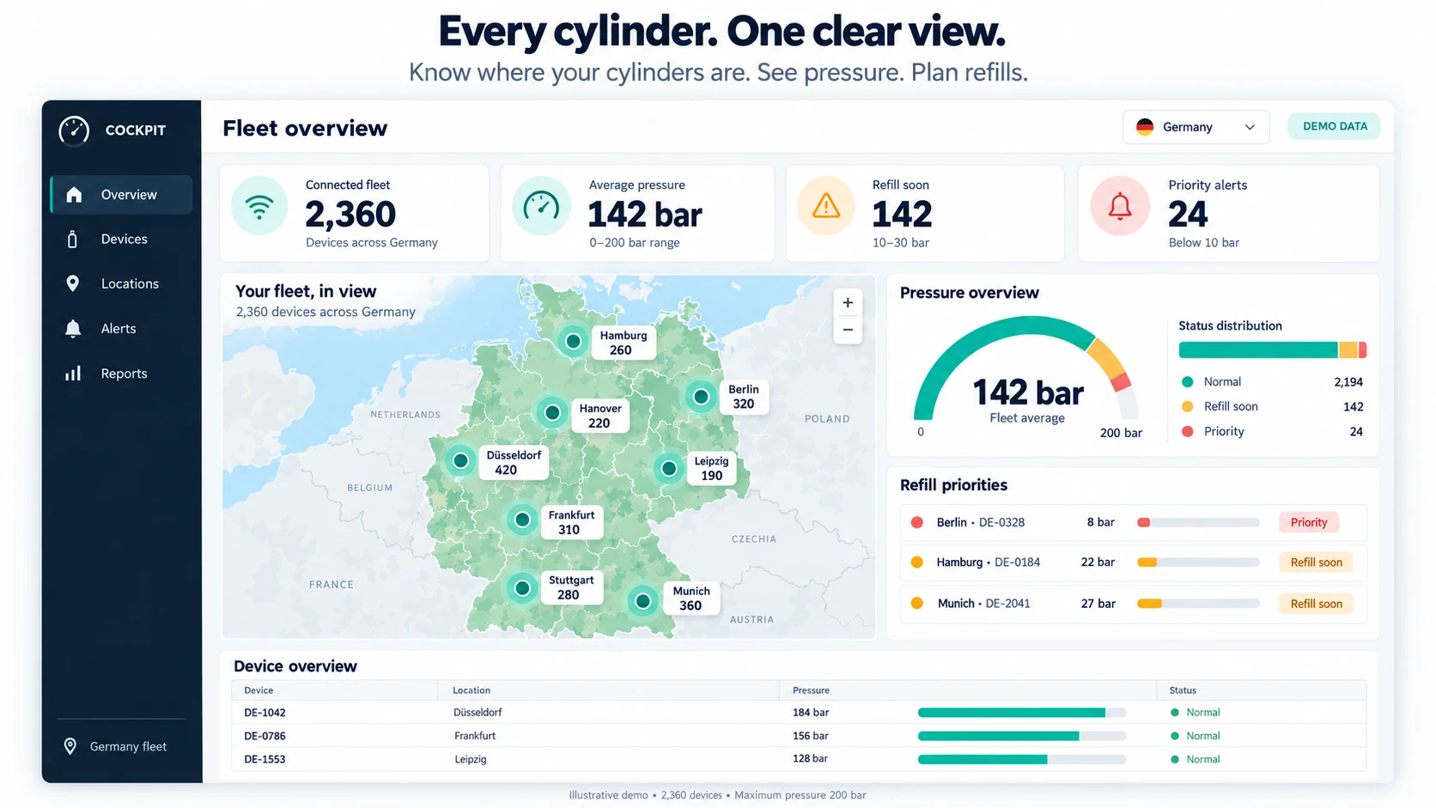Click the pressure bar for DE-1042
The width and height of the screenshot is (1436, 808).
tap(1022, 713)
